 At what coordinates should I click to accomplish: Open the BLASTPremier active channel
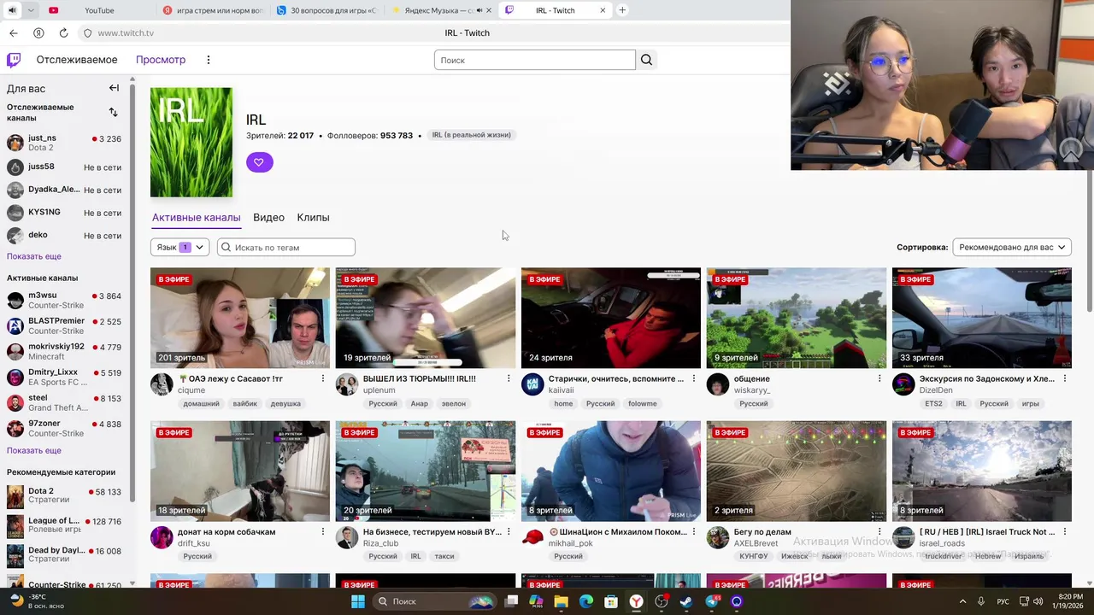click(64, 326)
